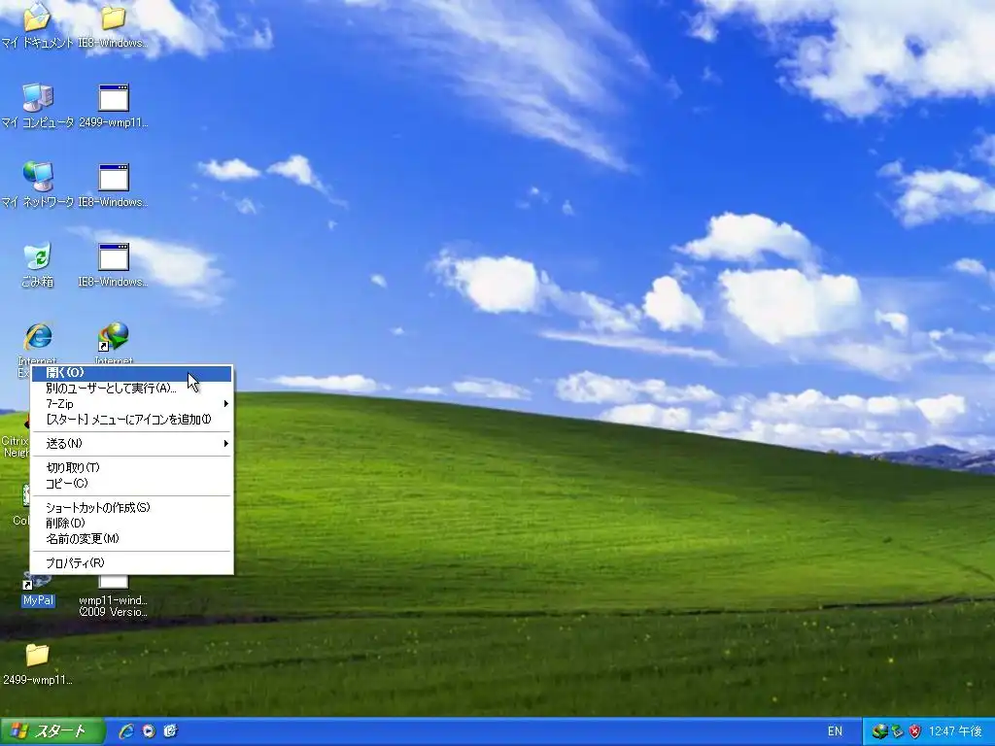Choose 削除(D) in the context menu

pos(131,524)
